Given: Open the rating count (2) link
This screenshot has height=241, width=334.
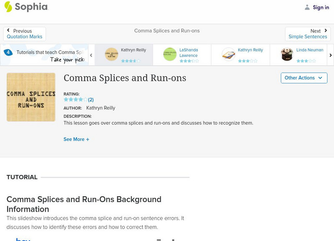Looking at the screenshot, I should click(x=91, y=100).
